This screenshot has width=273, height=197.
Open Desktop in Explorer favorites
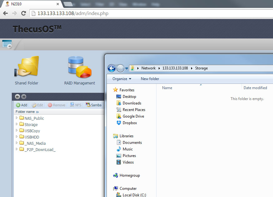[126, 97]
